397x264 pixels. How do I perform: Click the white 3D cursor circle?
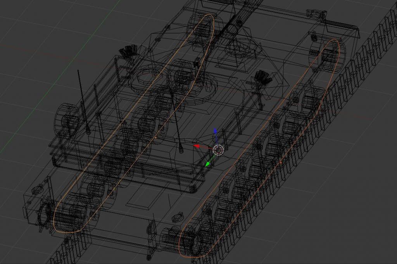219,150
